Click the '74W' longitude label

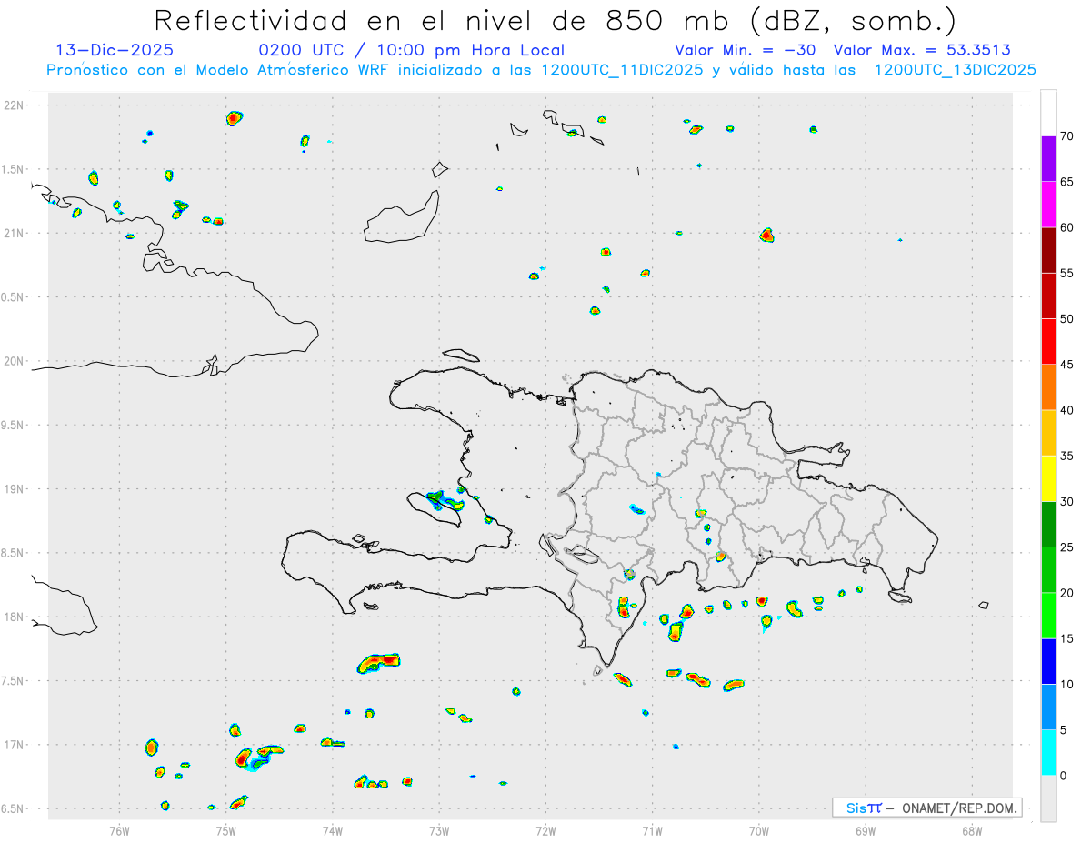pyautogui.click(x=333, y=830)
